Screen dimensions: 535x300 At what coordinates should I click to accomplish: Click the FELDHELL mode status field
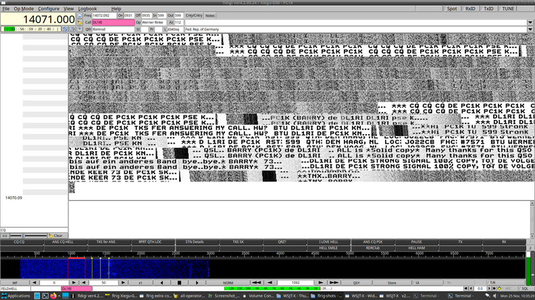tap(30, 289)
